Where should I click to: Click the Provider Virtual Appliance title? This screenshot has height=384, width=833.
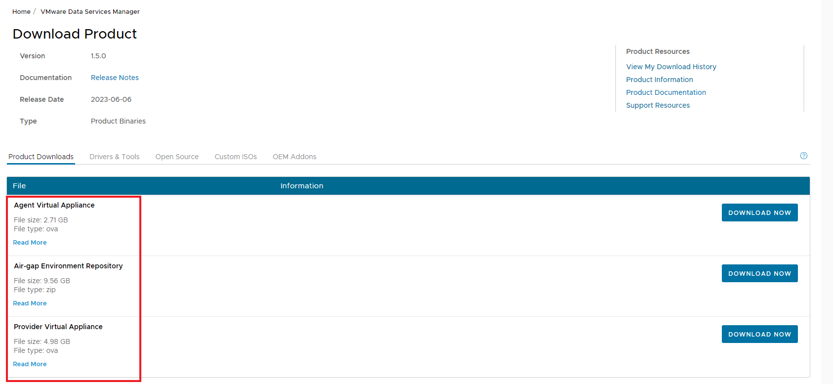tap(58, 327)
